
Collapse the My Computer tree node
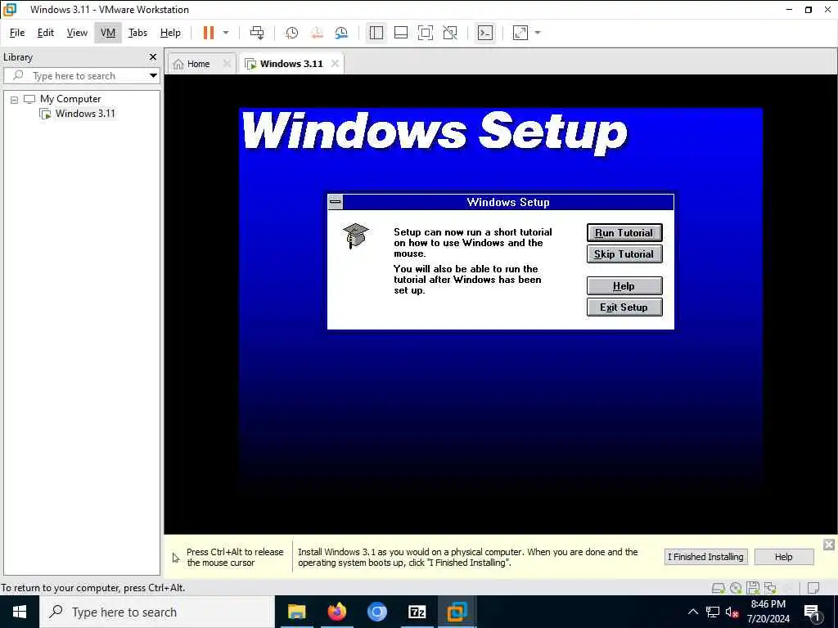coord(15,99)
